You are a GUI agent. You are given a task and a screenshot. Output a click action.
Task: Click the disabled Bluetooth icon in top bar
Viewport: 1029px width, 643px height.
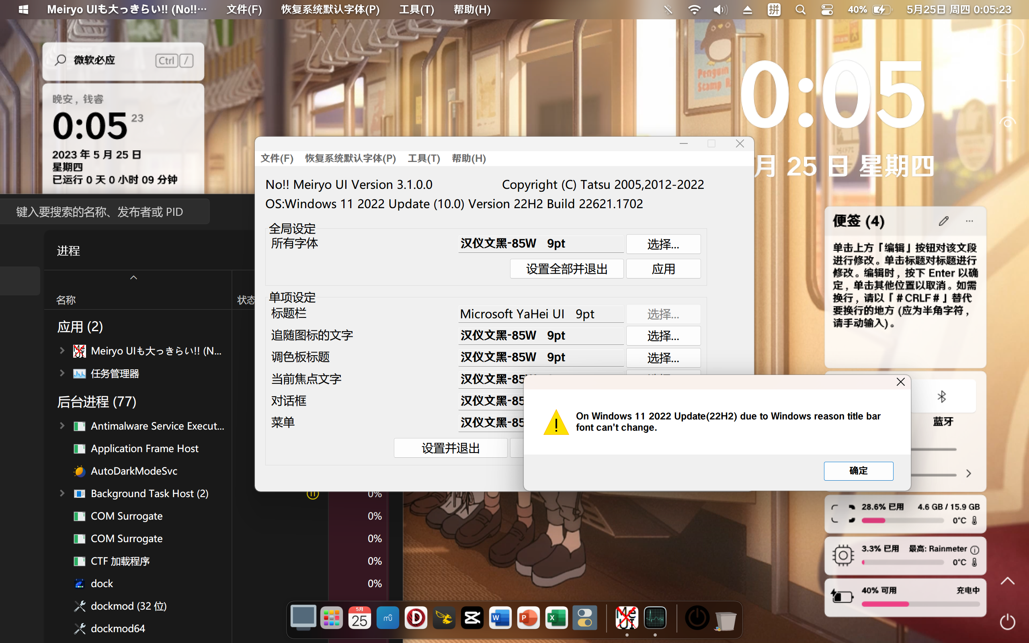[x=668, y=9]
